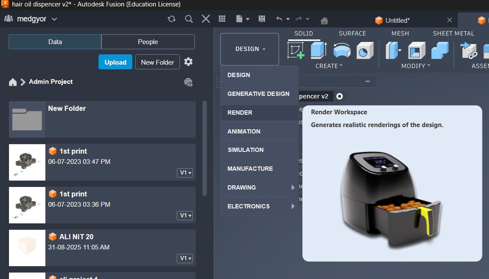Expand the MODIFY panel dropdown
Screen dimensions: 489x279
click(x=416, y=66)
